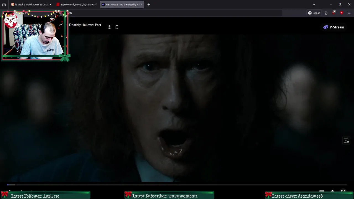This screenshot has width=354, height=199.
Task: Expand the list all tabs dropdown
Action: [x=314, y=4]
